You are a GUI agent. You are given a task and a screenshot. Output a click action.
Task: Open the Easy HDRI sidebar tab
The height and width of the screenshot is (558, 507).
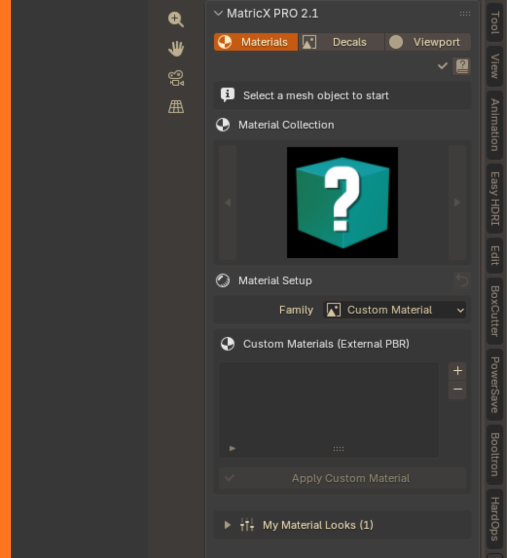[x=494, y=198]
